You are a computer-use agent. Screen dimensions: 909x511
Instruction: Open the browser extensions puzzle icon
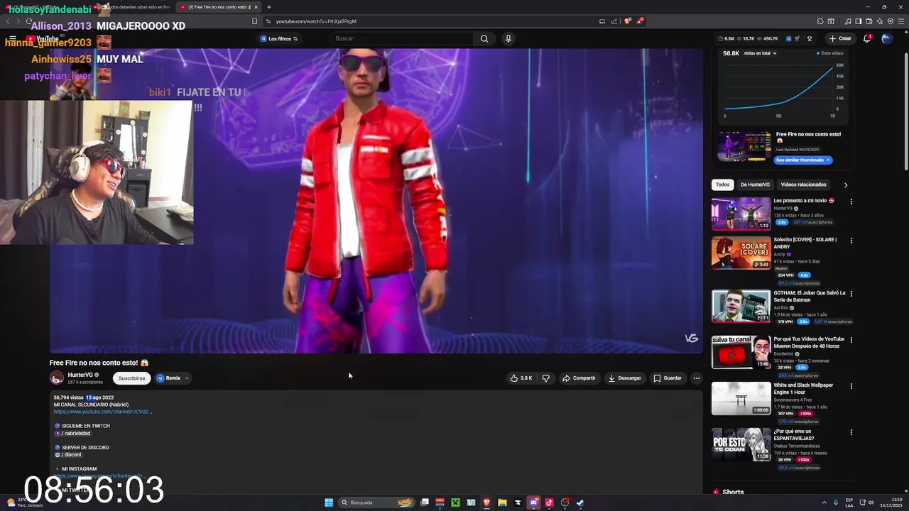(x=820, y=21)
